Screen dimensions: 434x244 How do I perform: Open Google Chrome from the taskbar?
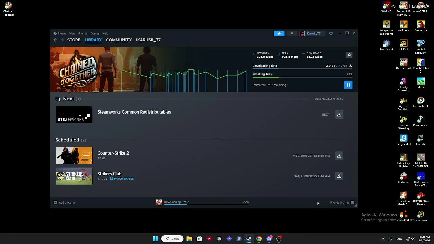[259, 239]
